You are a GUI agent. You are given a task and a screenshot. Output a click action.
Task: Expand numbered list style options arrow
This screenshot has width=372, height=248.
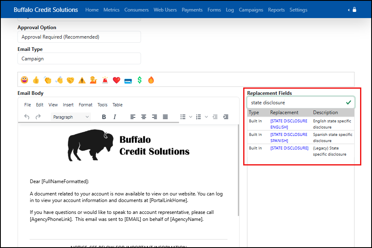[206, 117]
